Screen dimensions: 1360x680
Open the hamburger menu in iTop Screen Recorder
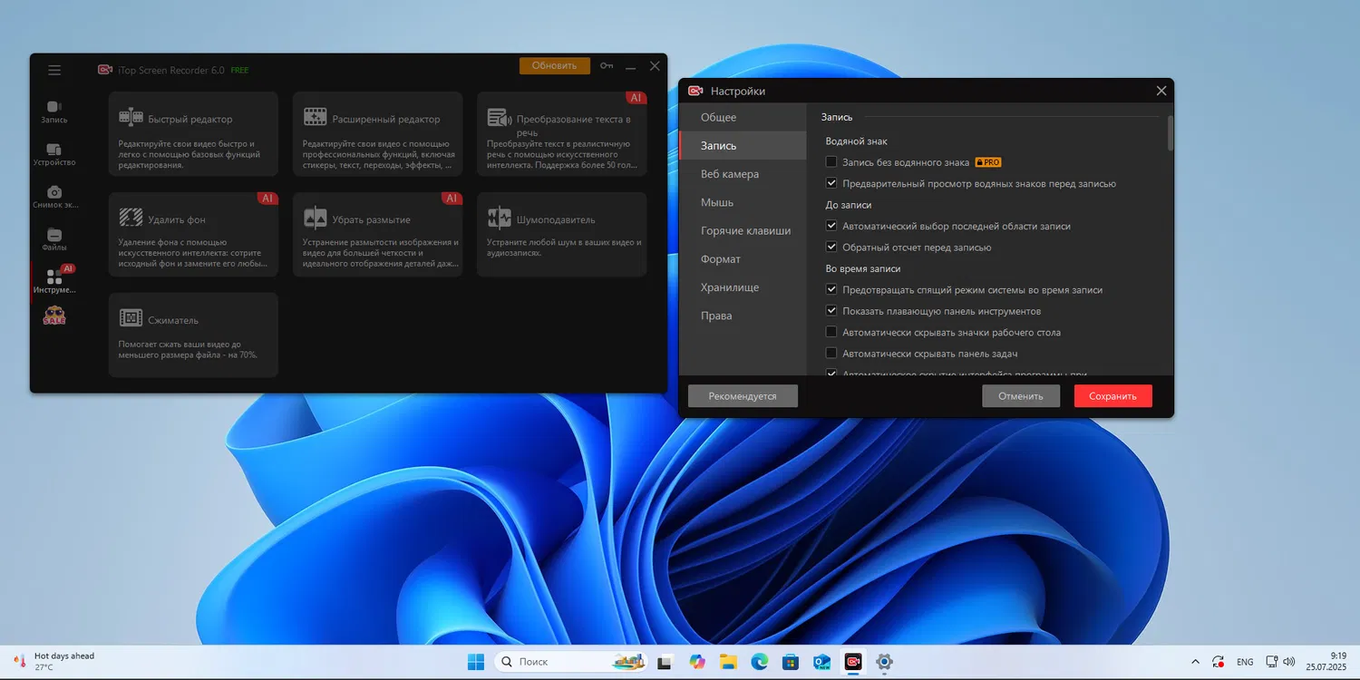coord(54,70)
